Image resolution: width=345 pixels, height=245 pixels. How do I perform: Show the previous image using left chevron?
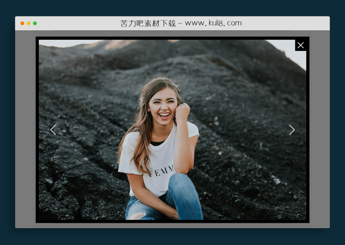[53, 130]
